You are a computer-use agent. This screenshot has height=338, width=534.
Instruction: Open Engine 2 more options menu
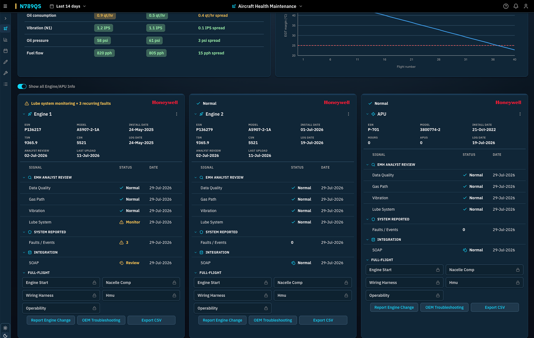click(348, 114)
